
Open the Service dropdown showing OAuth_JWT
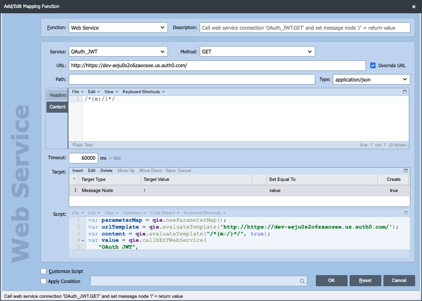tap(118, 51)
